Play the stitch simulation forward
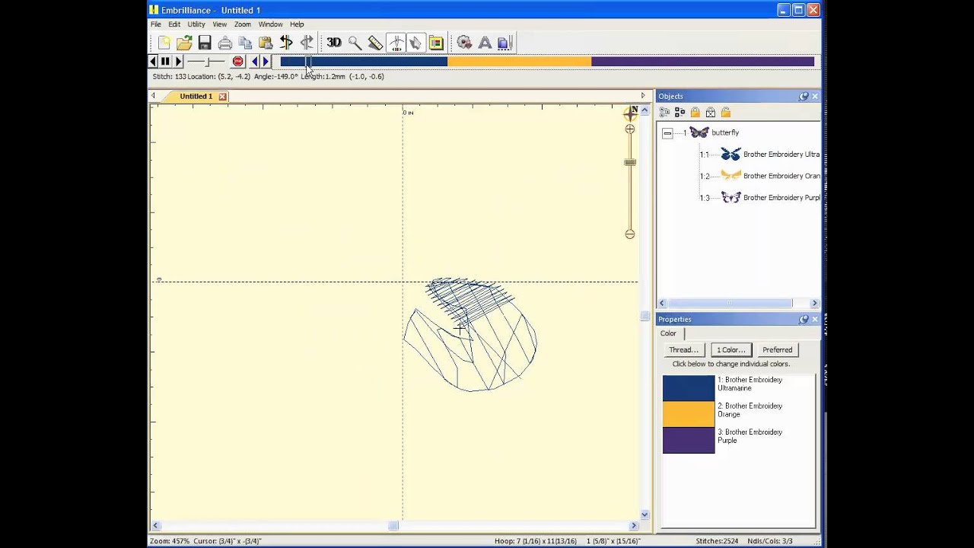 coord(178,62)
